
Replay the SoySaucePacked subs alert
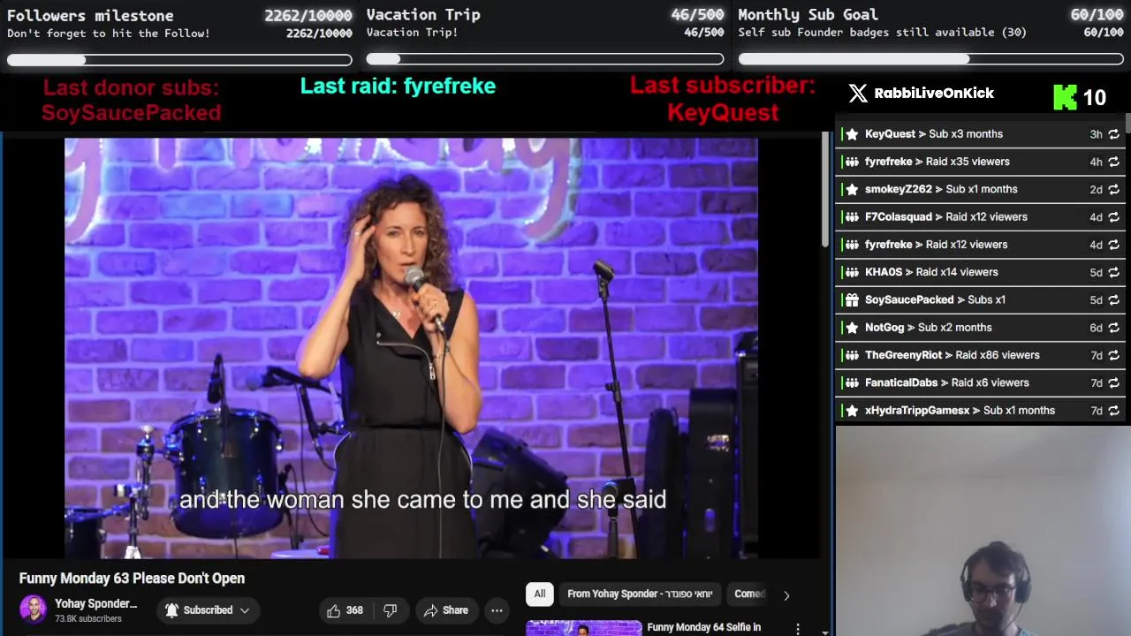pos(1113,299)
